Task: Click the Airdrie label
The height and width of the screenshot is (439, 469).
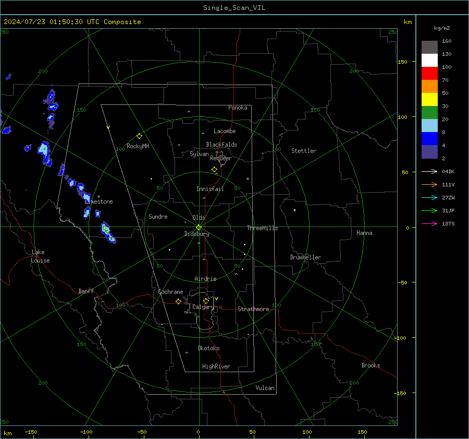Action: [x=205, y=279]
